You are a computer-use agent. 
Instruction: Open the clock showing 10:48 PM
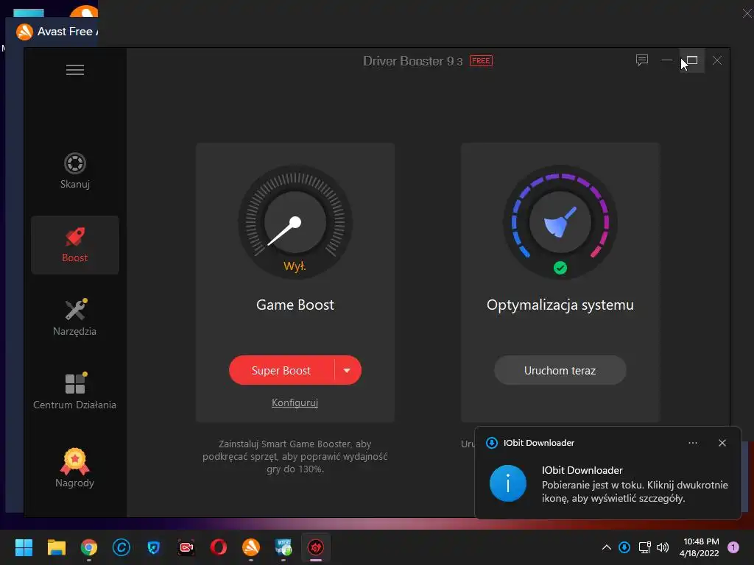coord(700,547)
